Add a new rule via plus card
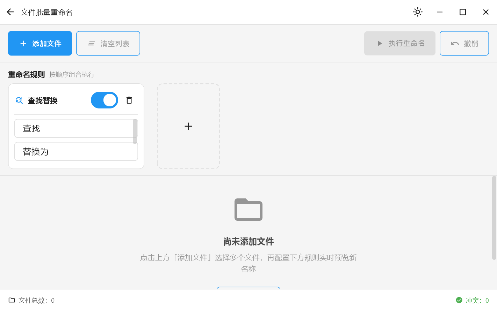The height and width of the screenshot is (310, 497). coord(188,126)
